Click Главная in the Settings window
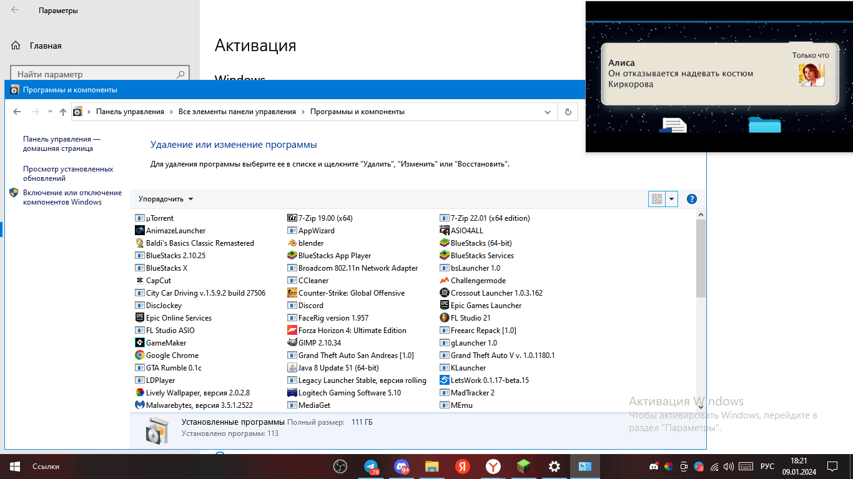Viewport: 853px width, 479px height. [x=46, y=46]
